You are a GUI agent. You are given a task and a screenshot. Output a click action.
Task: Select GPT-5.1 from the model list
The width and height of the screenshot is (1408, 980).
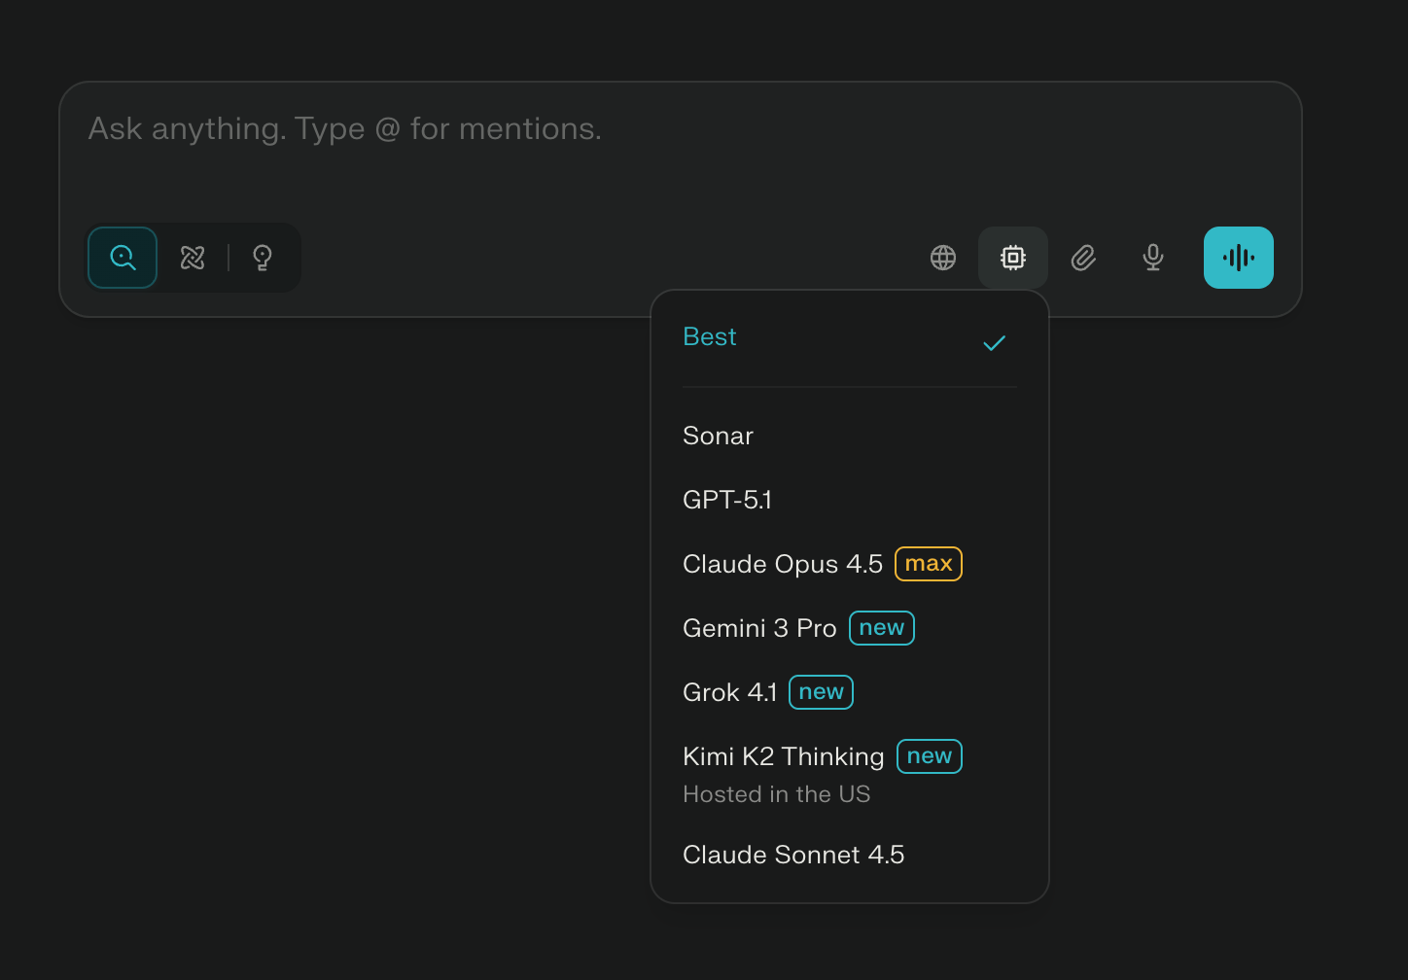click(850, 500)
